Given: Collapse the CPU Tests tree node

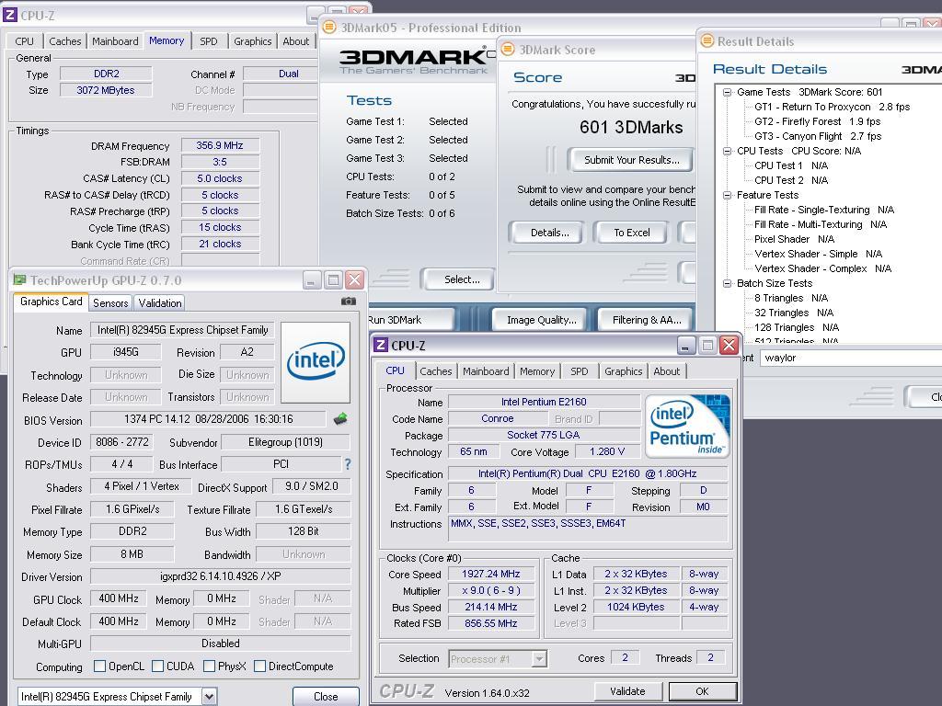Looking at the screenshot, I should (x=727, y=151).
